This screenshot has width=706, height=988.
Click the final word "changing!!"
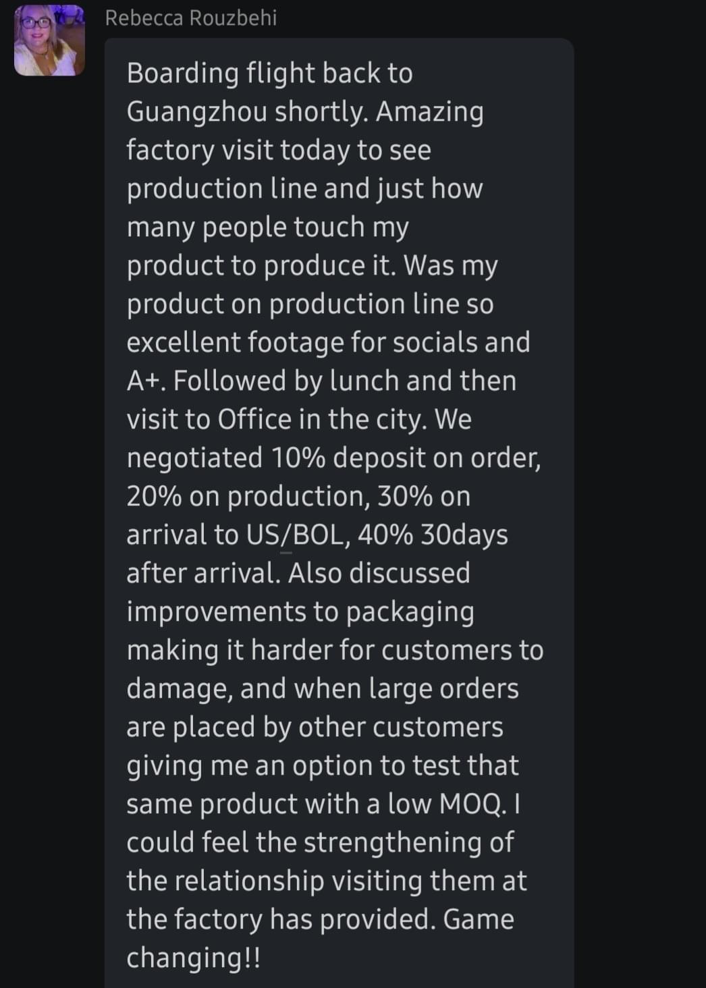coord(193,958)
